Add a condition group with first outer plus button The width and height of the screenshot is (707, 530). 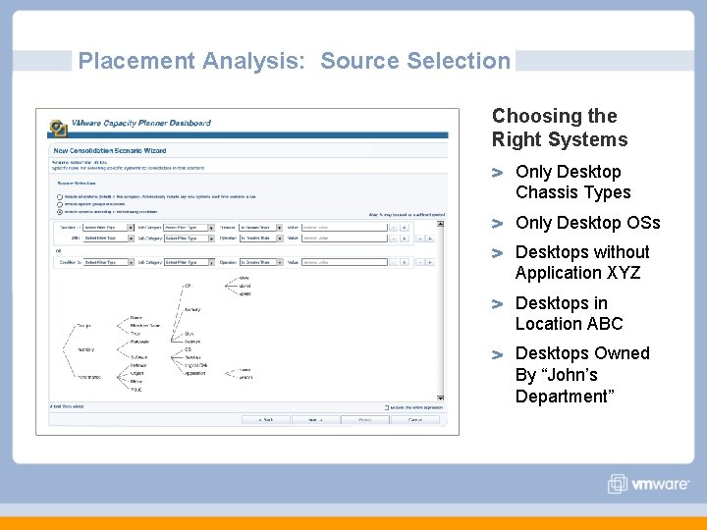[x=430, y=238]
